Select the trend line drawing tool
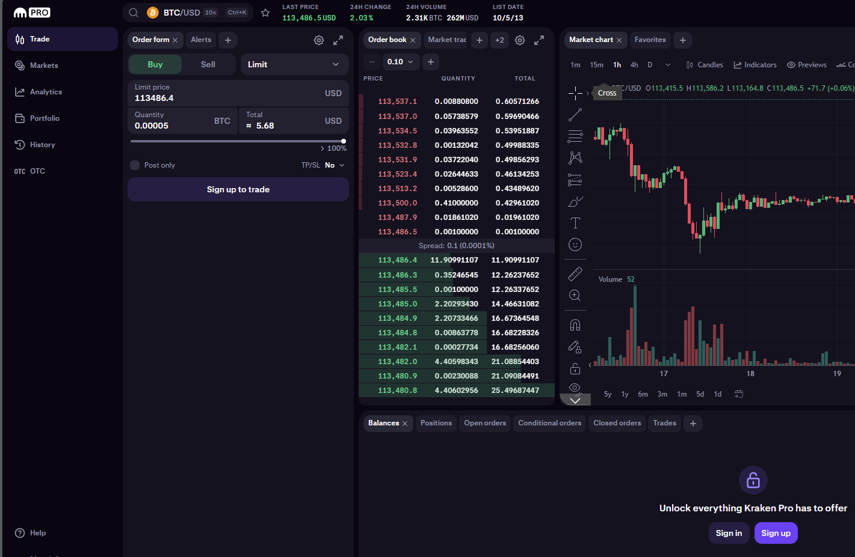855x557 pixels. click(x=575, y=115)
